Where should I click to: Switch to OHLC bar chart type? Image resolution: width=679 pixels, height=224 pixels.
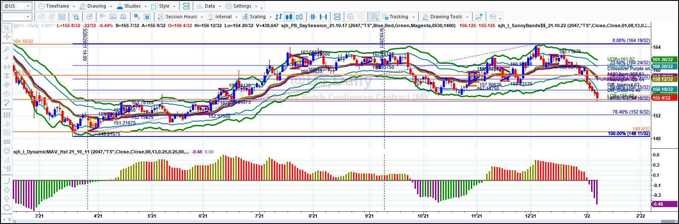[x=279, y=17]
